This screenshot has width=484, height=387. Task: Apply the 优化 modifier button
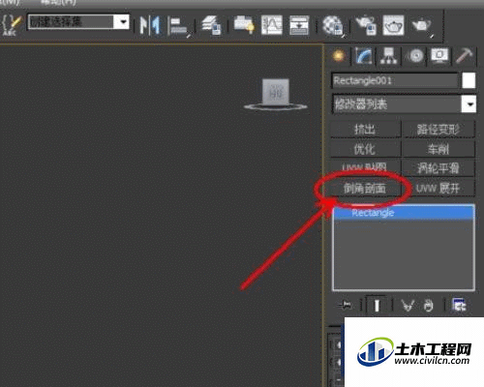tap(365, 149)
